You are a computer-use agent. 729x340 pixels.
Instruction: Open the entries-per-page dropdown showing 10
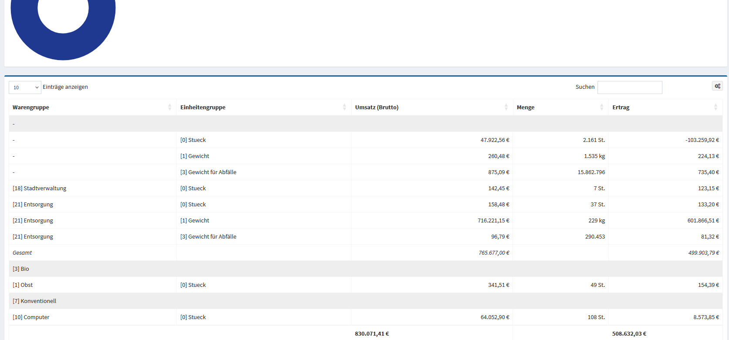tap(25, 88)
